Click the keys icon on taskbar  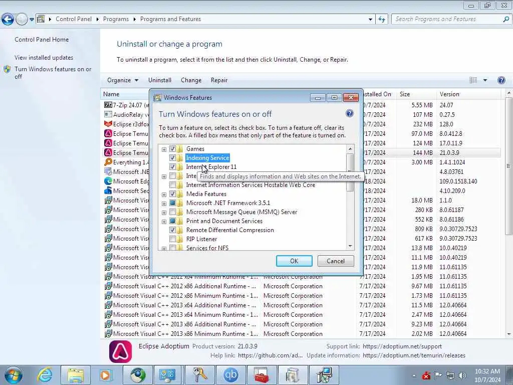(x=200, y=375)
